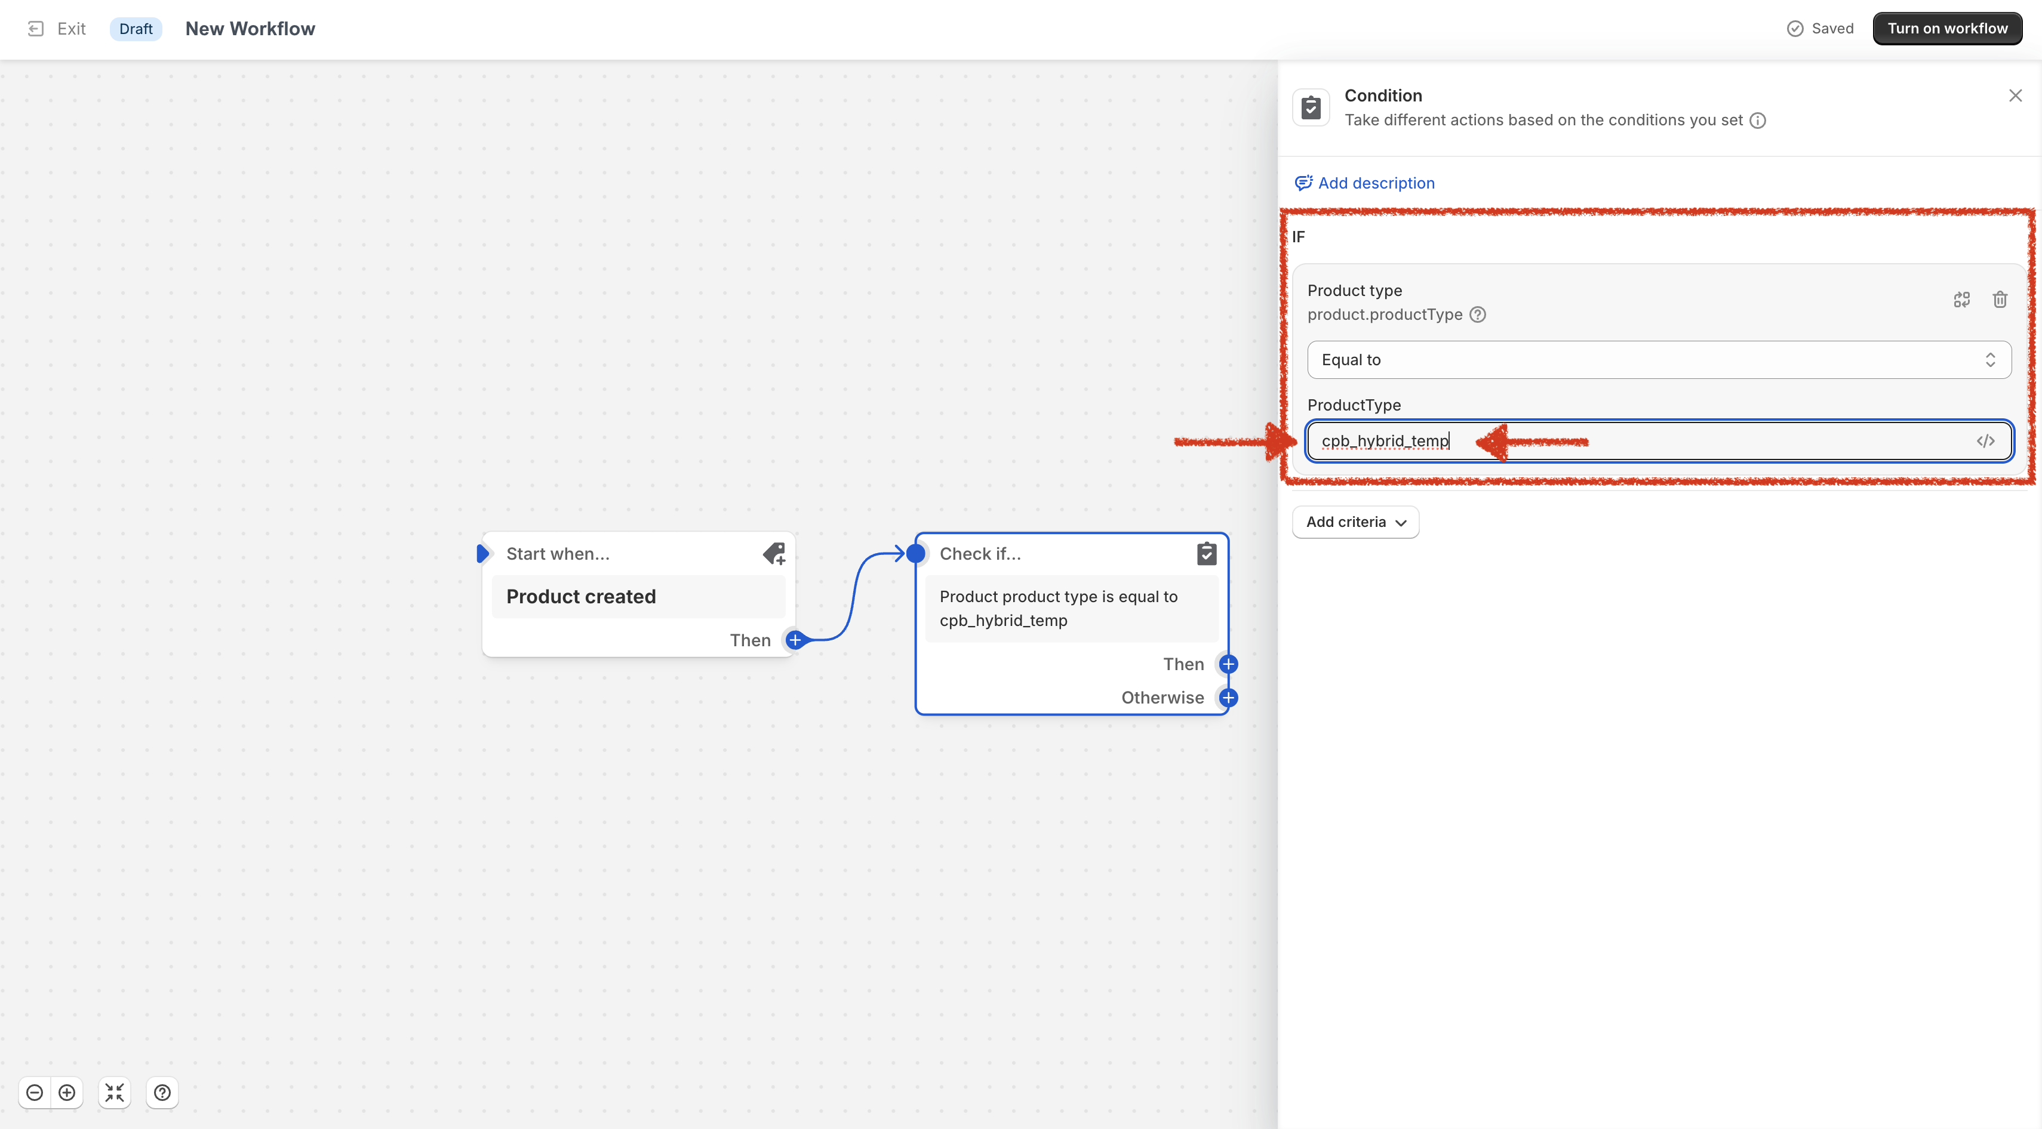
Task: Click the Exit text label
Action: (71, 29)
